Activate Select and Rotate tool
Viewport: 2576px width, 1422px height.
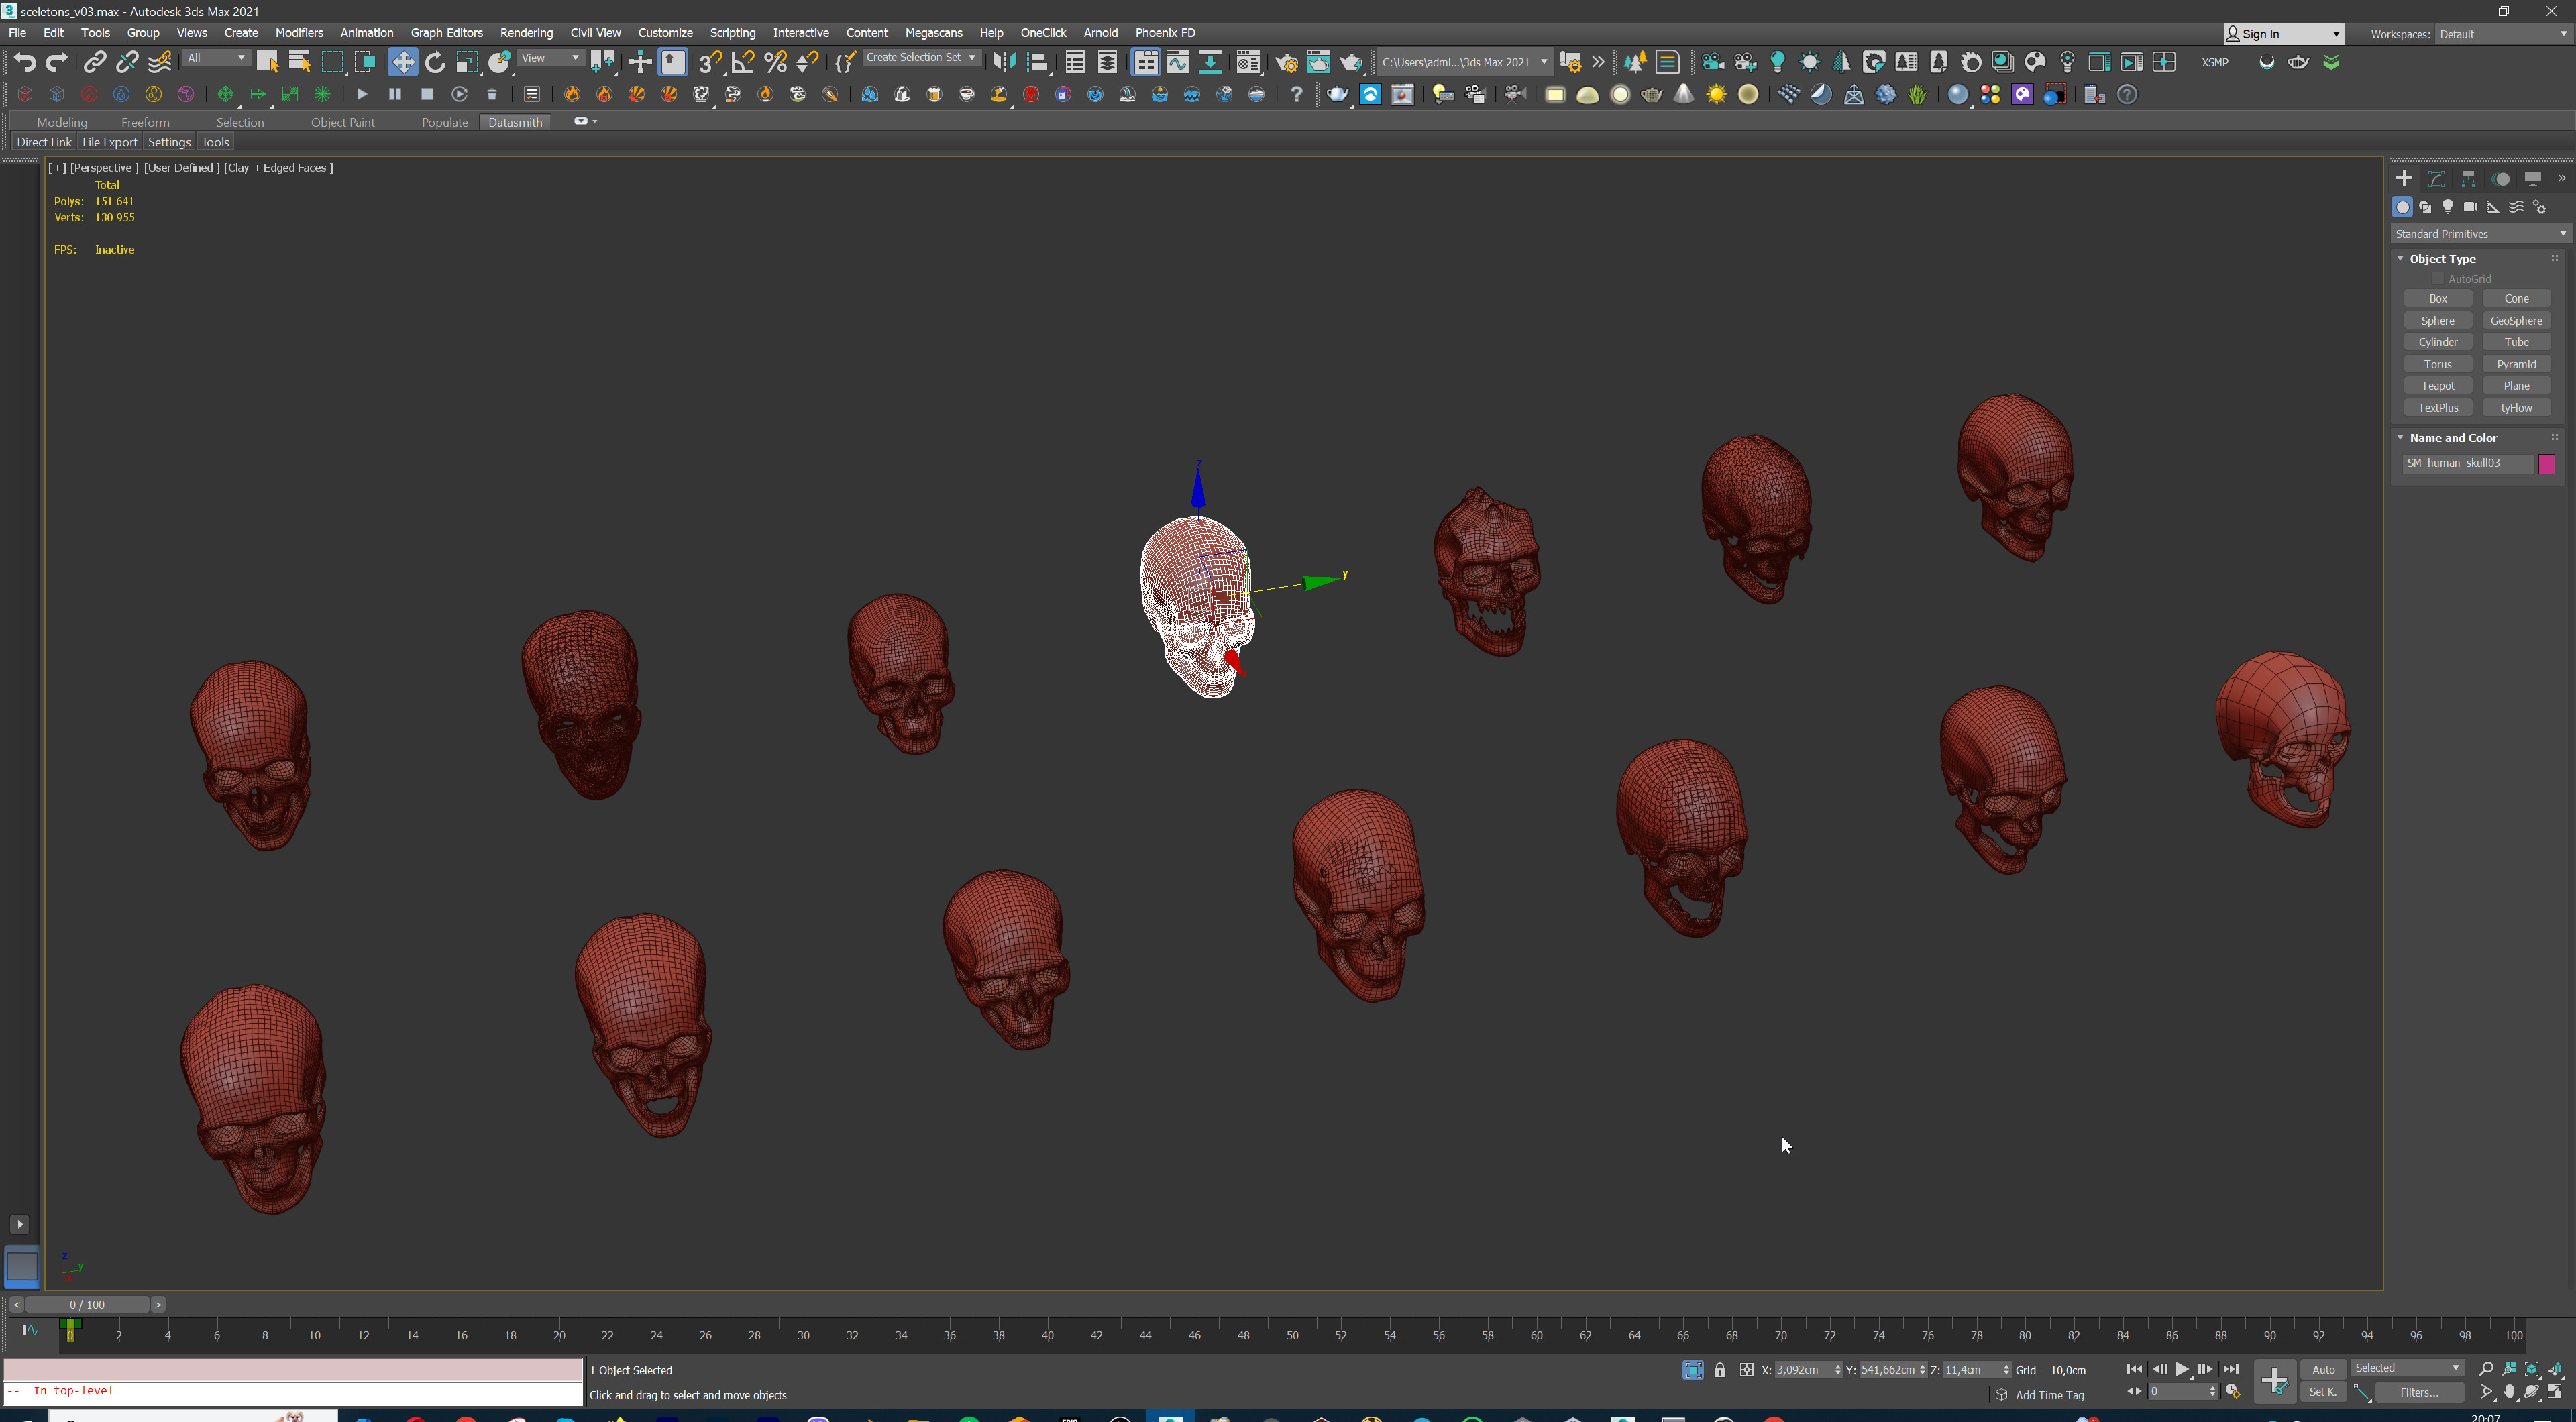tap(435, 62)
